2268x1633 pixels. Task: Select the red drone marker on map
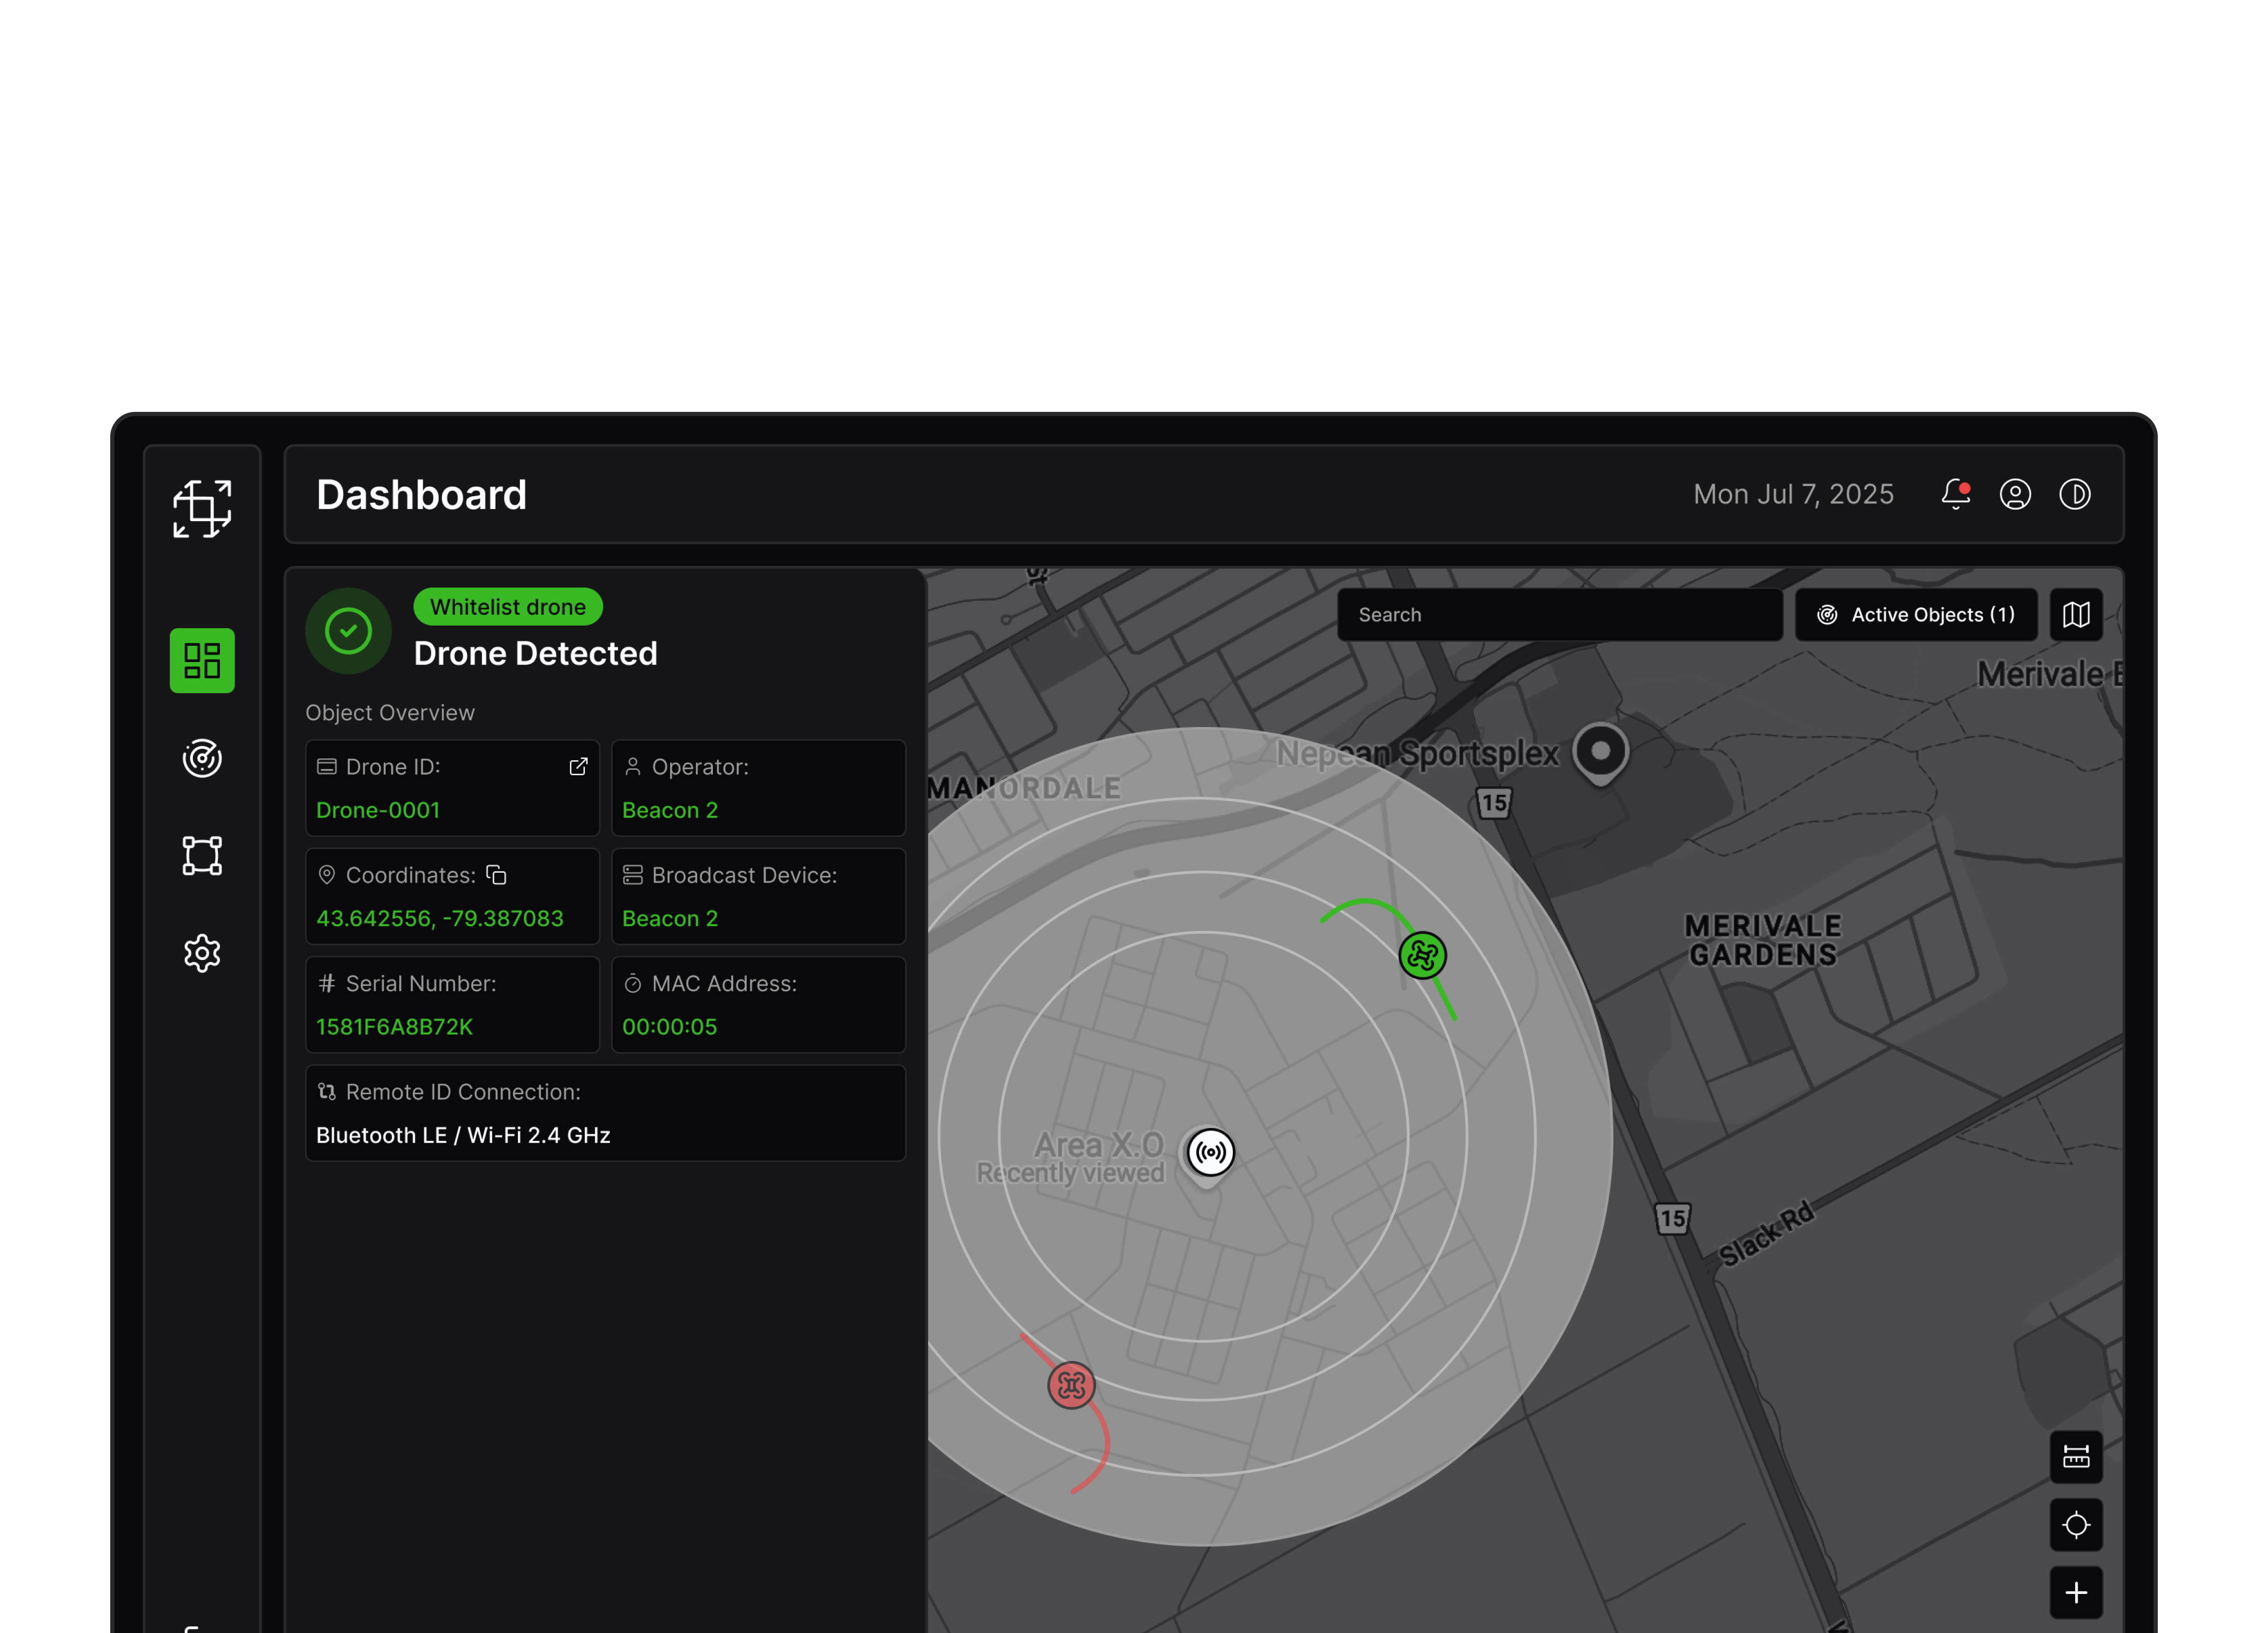1071,1385
